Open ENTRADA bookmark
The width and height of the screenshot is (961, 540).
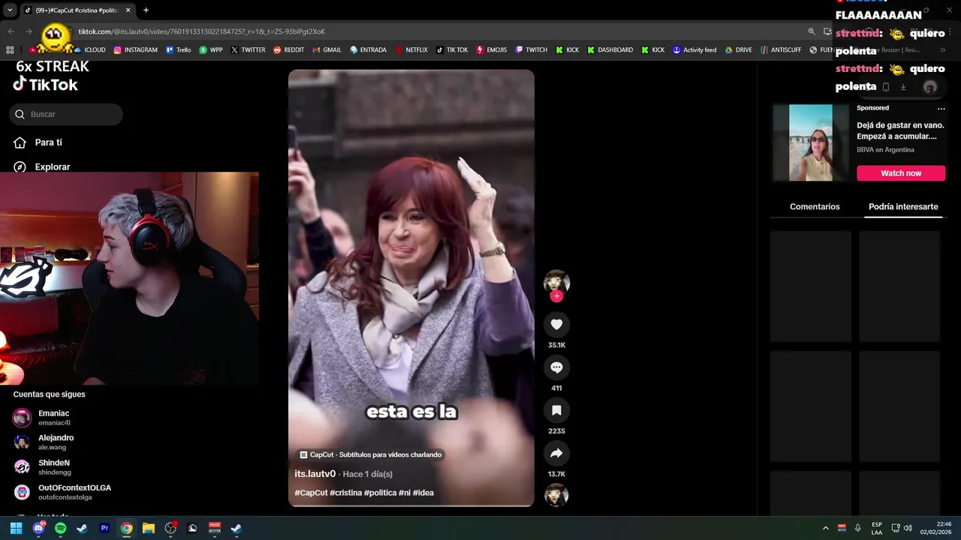pyautogui.click(x=368, y=50)
